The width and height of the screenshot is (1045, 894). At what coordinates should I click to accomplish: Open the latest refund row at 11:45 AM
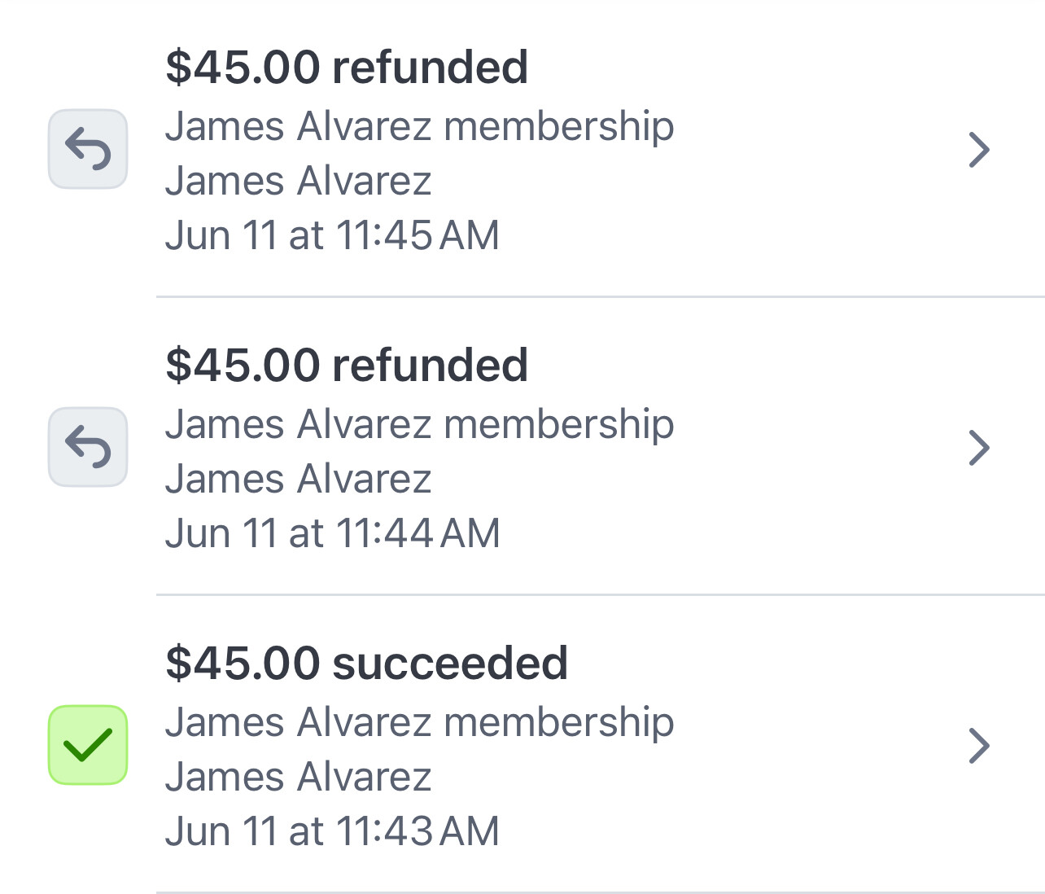[522, 149]
